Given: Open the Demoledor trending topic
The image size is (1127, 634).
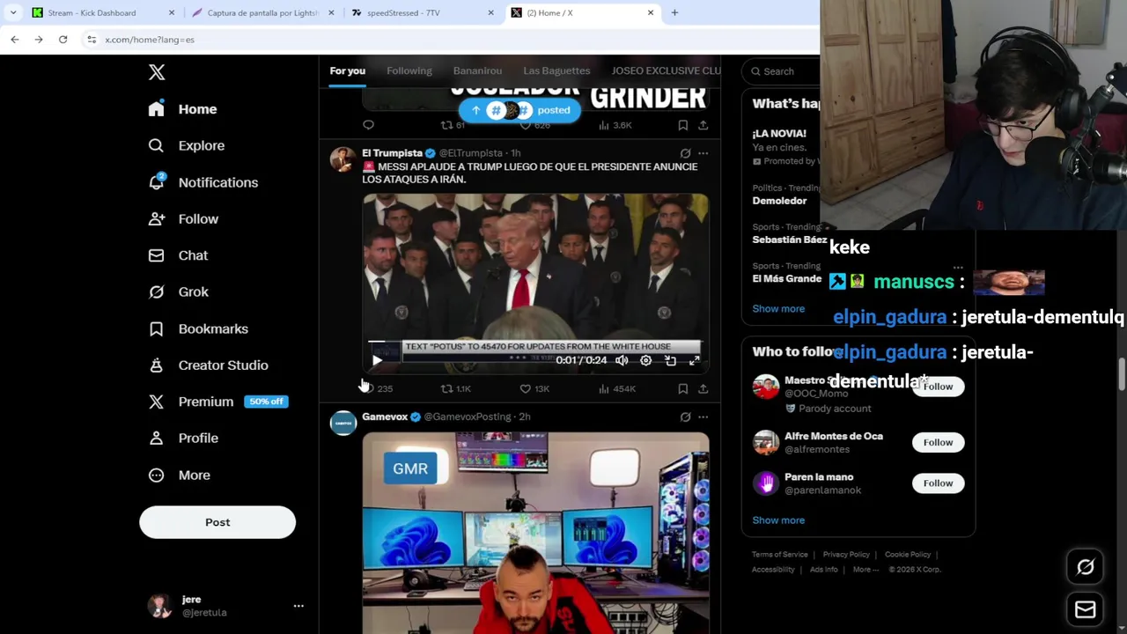Looking at the screenshot, I should click(779, 201).
